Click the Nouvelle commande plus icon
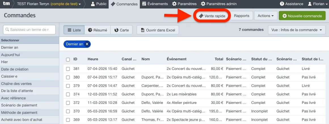Viewport: 329px width, 124px height. click(x=284, y=16)
